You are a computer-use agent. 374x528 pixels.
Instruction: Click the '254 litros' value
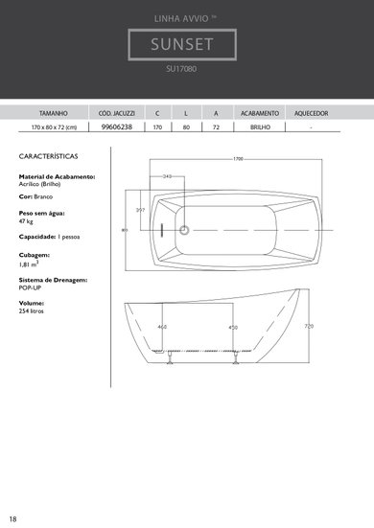pos(32,311)
